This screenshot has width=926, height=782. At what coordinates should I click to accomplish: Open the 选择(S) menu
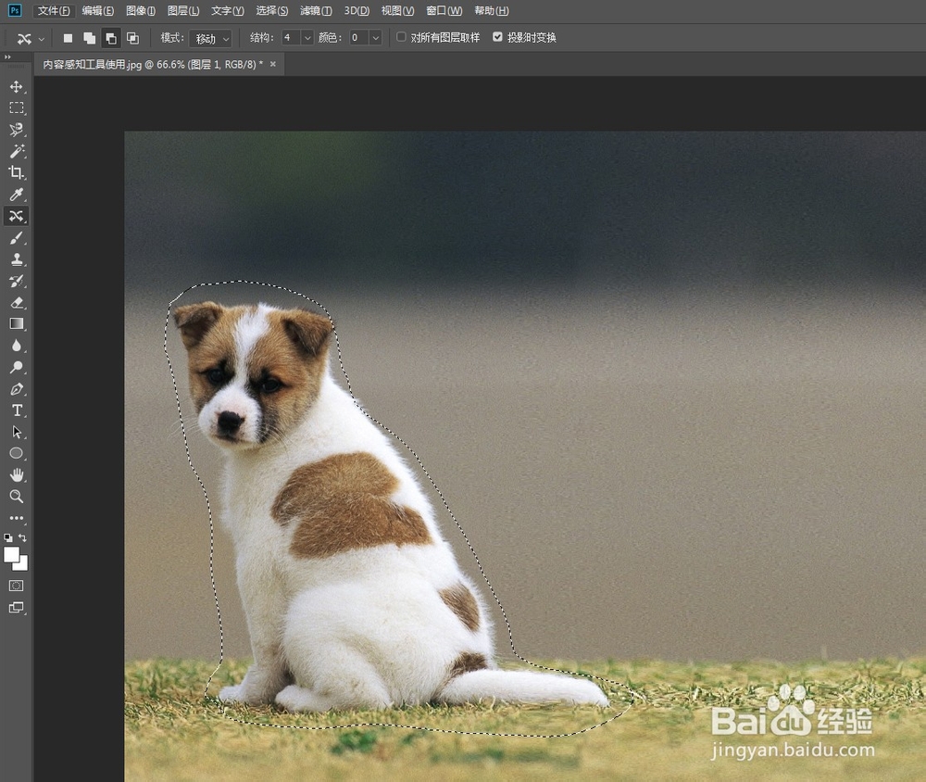click(271, 10)
